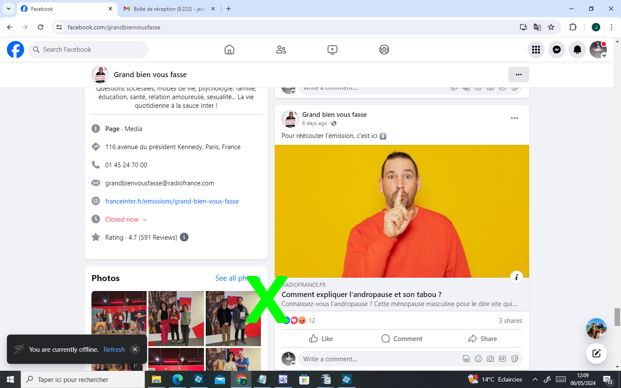View site information icon

(59, 27)
